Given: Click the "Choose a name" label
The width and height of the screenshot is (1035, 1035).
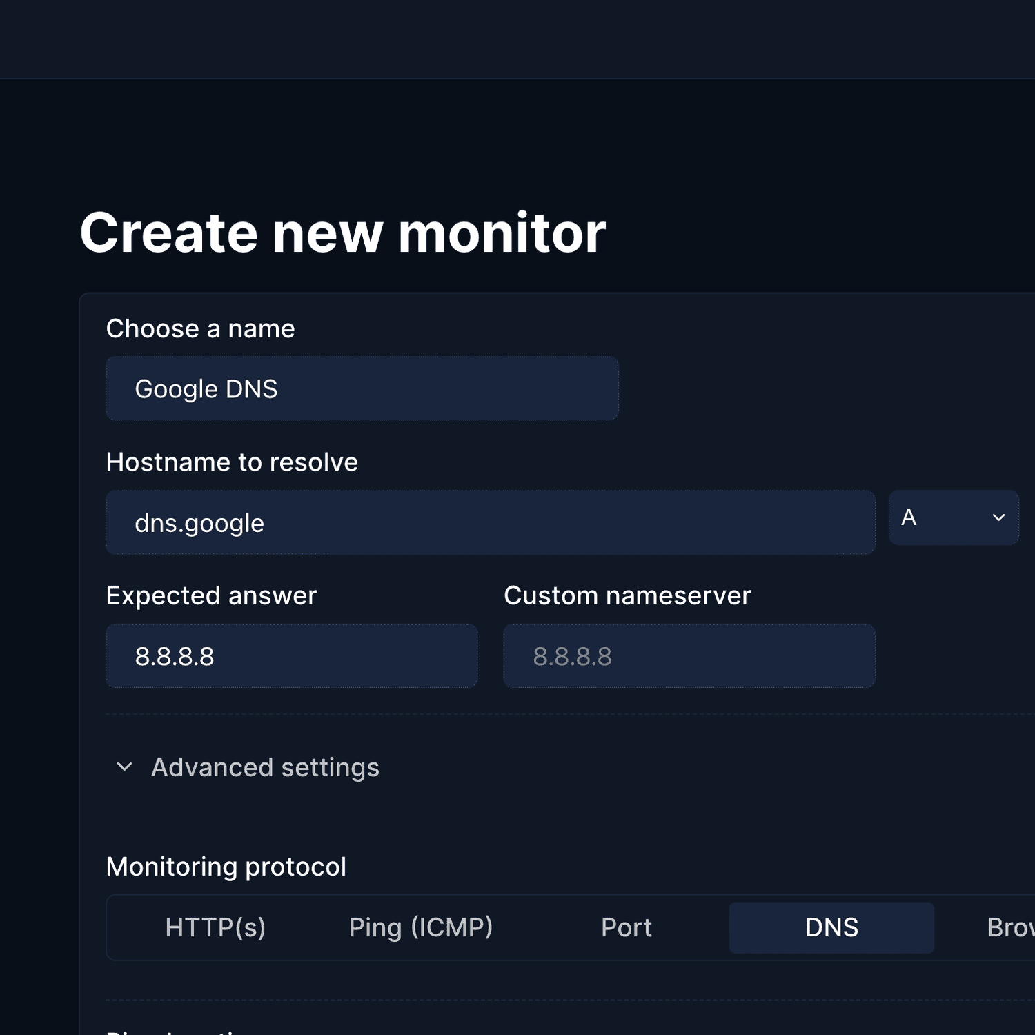Looking at the screenshot, I should (x=200, y=328).
